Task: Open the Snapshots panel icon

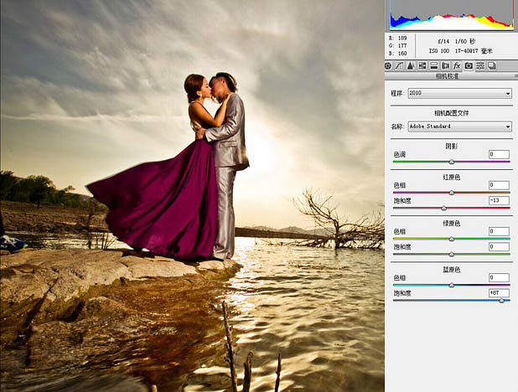Action: click(492, 65)
